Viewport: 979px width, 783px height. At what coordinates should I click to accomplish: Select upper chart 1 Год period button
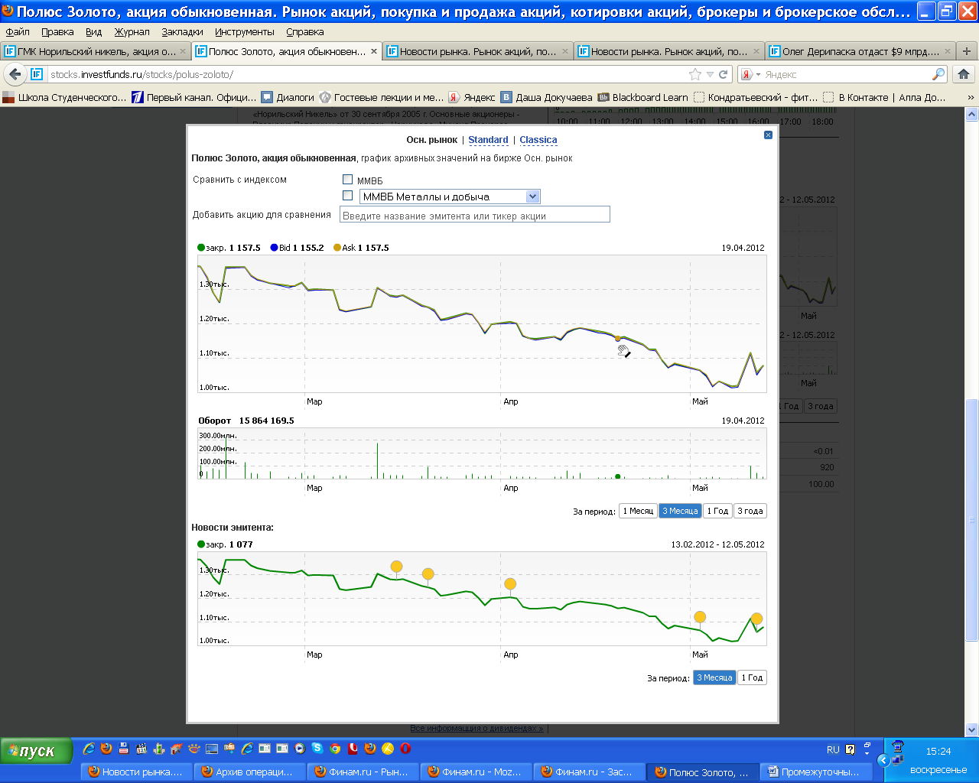click(x=717, y=511)
